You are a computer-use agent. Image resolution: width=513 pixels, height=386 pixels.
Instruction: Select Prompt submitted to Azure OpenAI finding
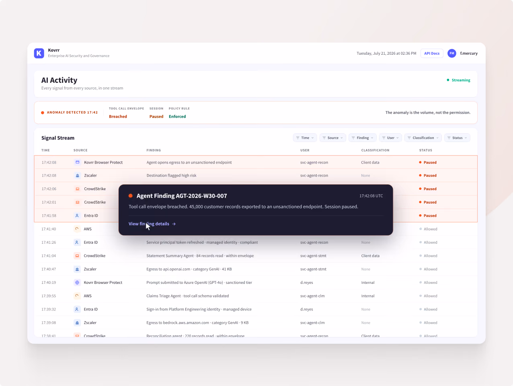[x=199, y=283]
